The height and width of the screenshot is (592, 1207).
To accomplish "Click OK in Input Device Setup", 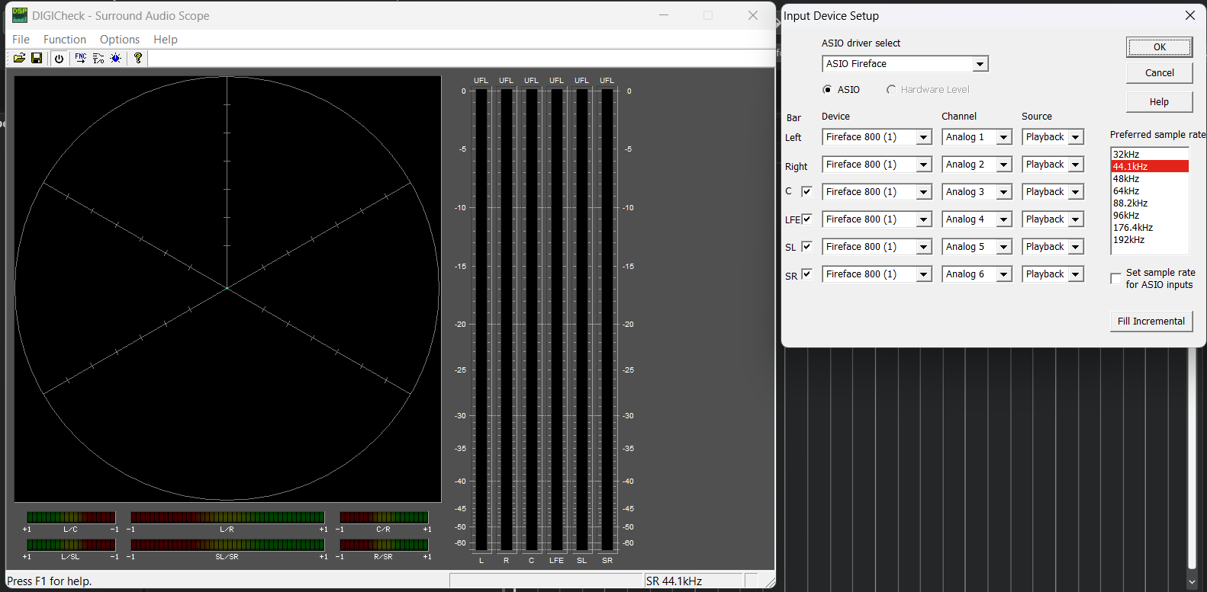I will 1159,47.
